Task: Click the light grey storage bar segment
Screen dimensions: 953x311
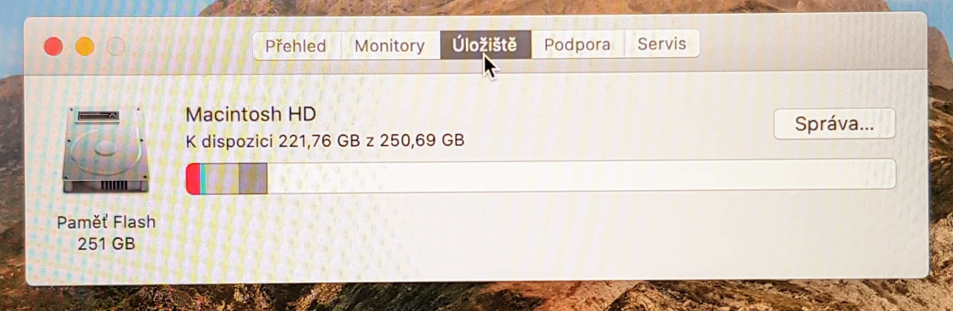Action: click(x=223, y=179)
